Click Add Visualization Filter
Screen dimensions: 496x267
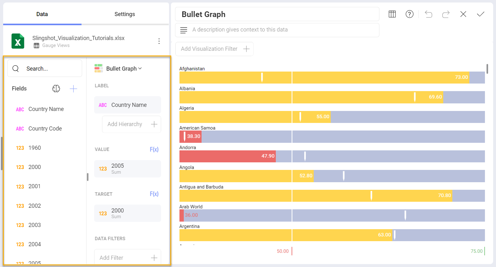coord(214,49)
